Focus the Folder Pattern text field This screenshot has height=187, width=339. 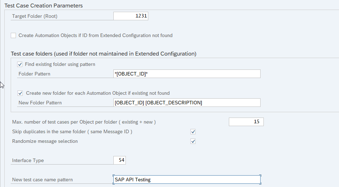point(186,74)
